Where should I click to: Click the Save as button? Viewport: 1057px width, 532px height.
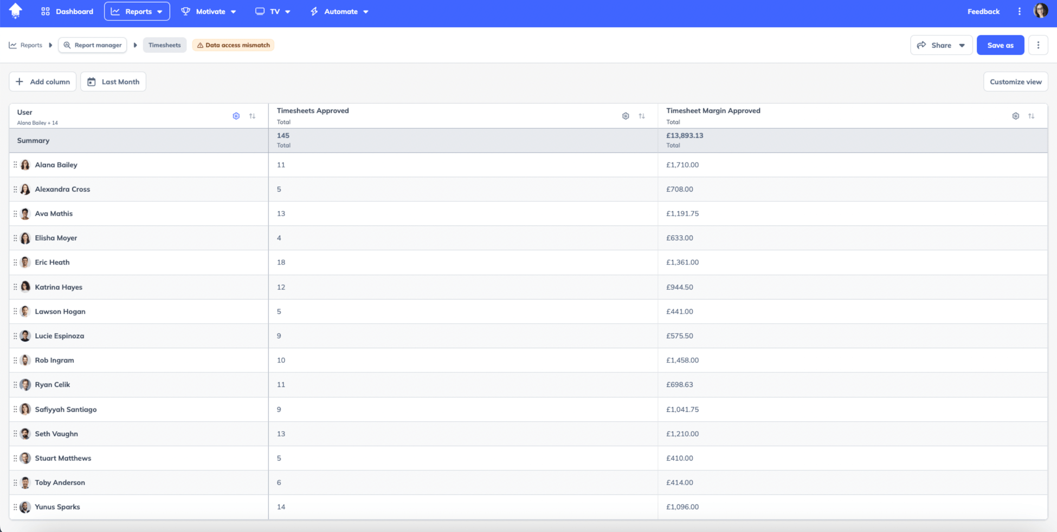tap(1000, 45)
